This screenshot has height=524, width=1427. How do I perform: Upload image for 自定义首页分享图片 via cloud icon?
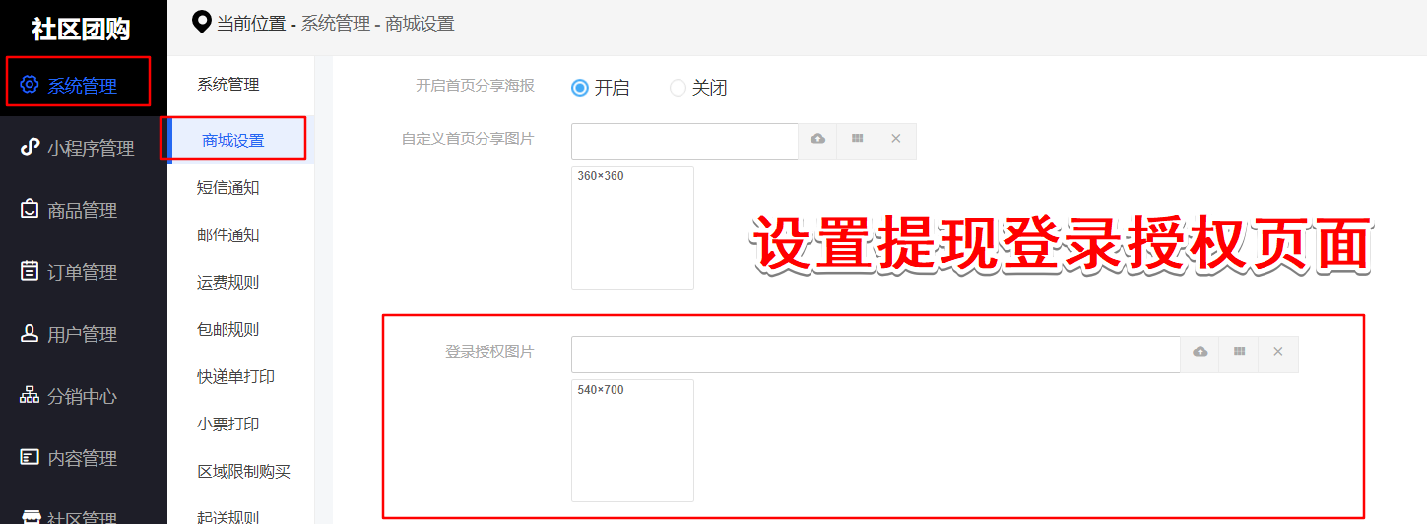[817, 140]
